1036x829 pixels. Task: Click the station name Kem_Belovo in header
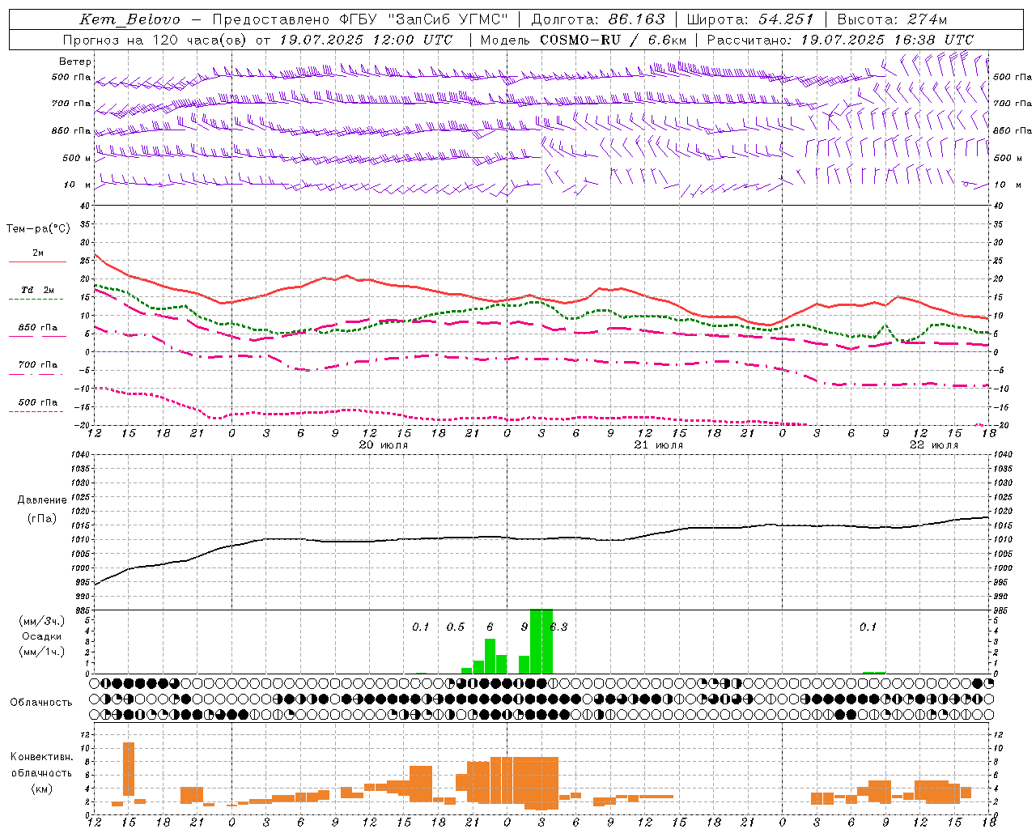click(x=130, y=19)
